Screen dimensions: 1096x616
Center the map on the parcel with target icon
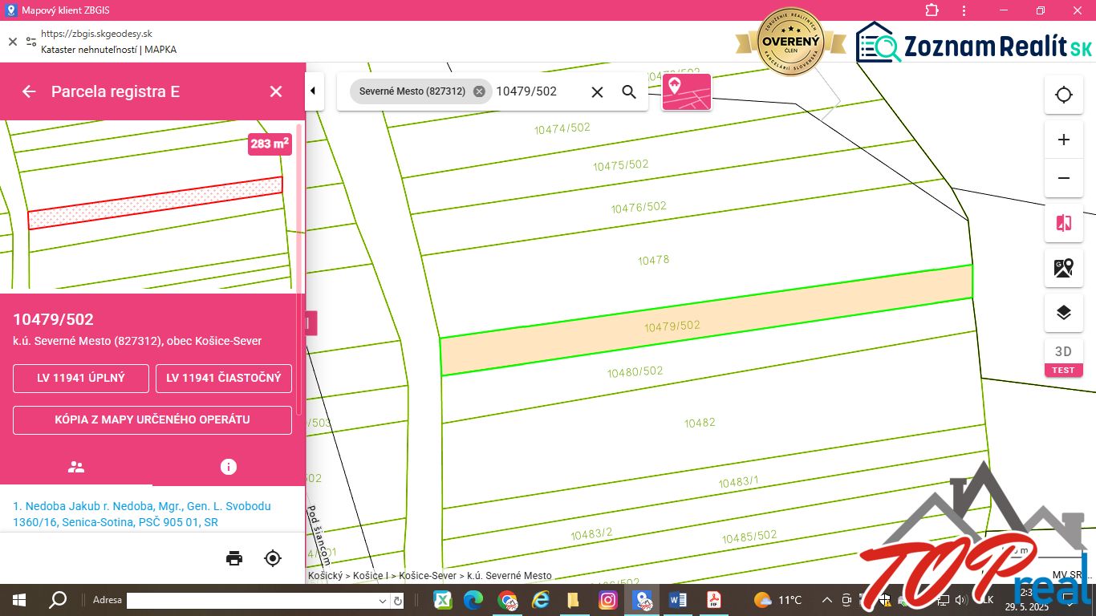tap(273, 558)
